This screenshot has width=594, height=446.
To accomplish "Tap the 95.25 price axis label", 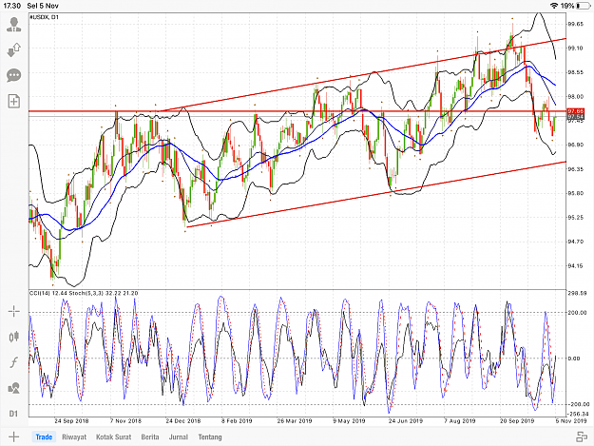I will coord(575,218).
